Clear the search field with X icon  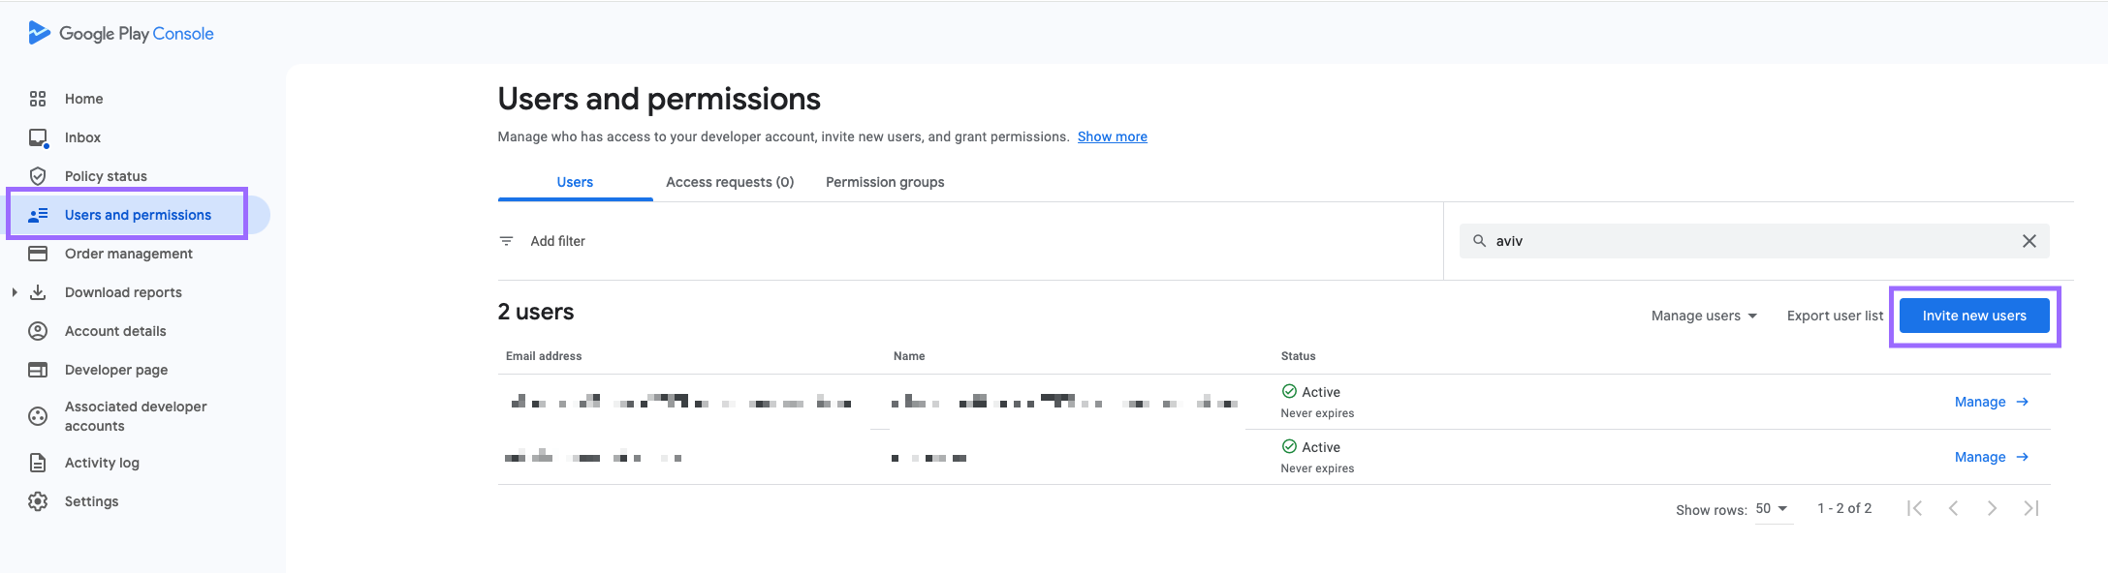click(2029, 241)
